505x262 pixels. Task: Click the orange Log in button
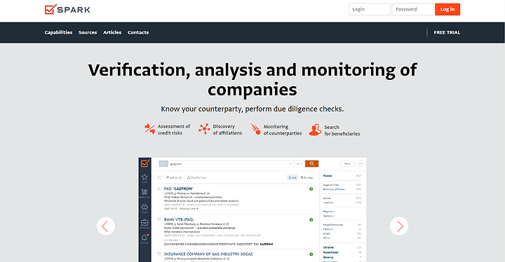click(447, 9)
